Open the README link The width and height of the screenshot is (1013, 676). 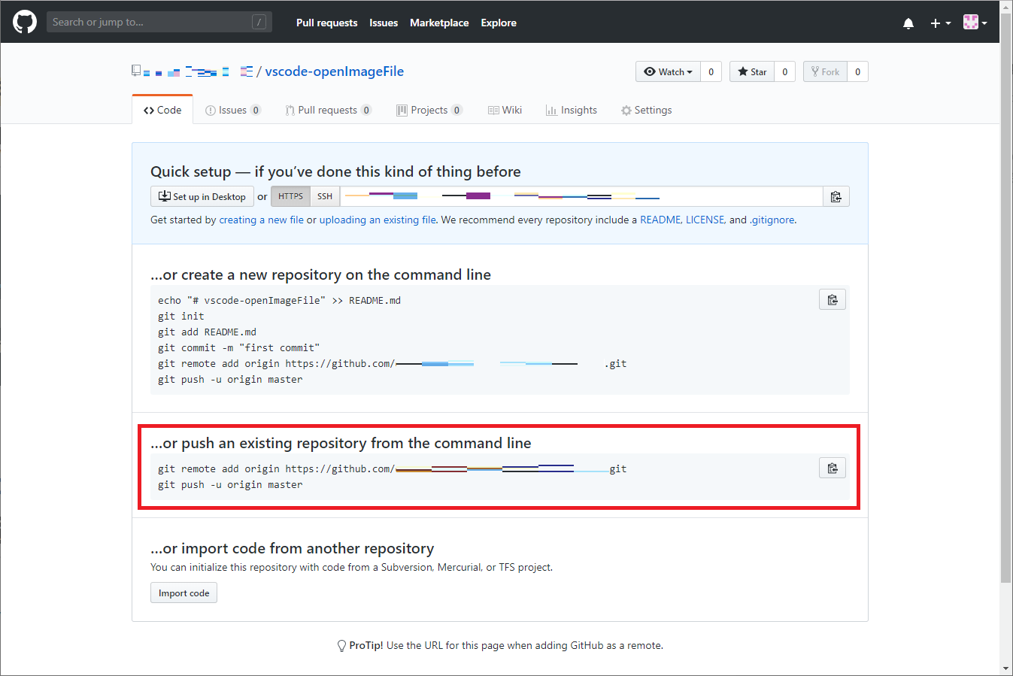pyautogui.click(x=660, y=220)
